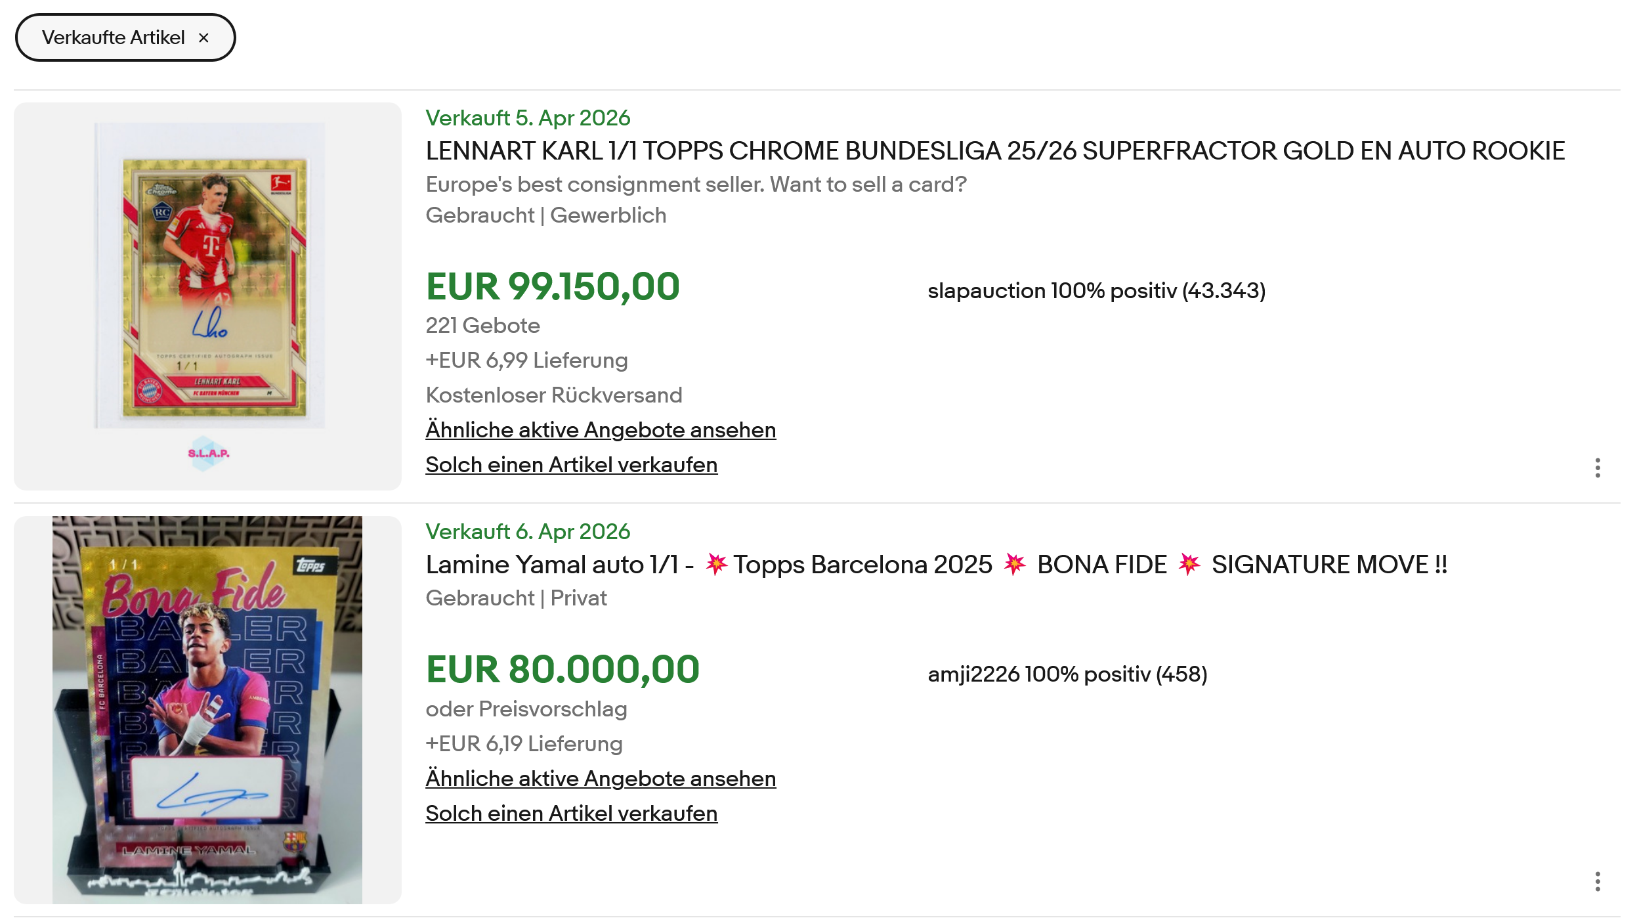Screen dimensions: 1637x918
Task: Open the Lennart Karl card thumbnail
Action: tap(207, 296)
